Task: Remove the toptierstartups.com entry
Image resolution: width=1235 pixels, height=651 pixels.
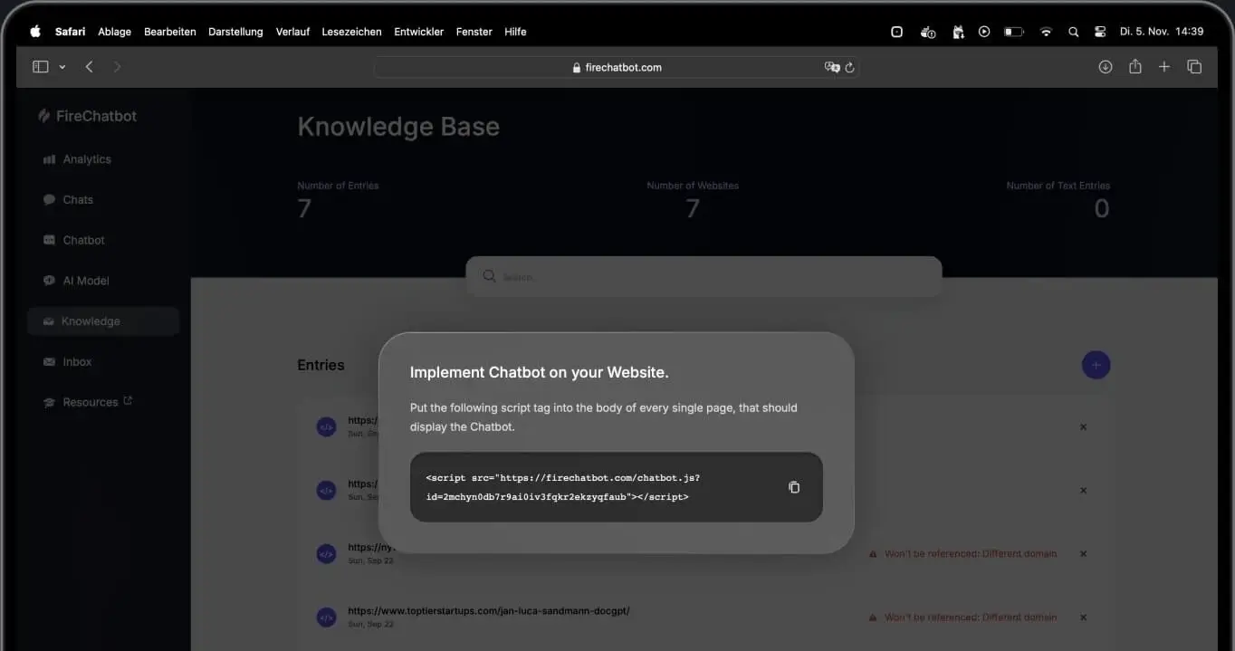Action: tap(1083, 617)
